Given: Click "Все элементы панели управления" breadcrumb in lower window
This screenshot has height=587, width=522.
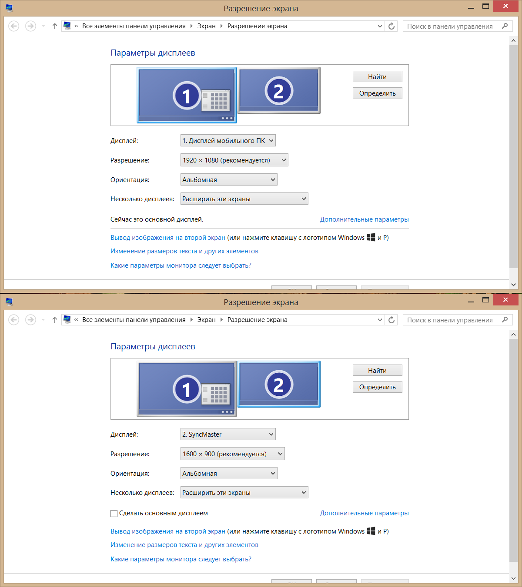Looking at the screenshot, I should pos(134,320).
